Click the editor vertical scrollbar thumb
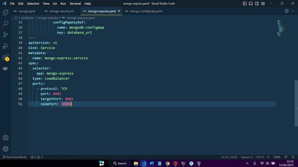Screen dimensions: 298x167 (x=296, y=103)
